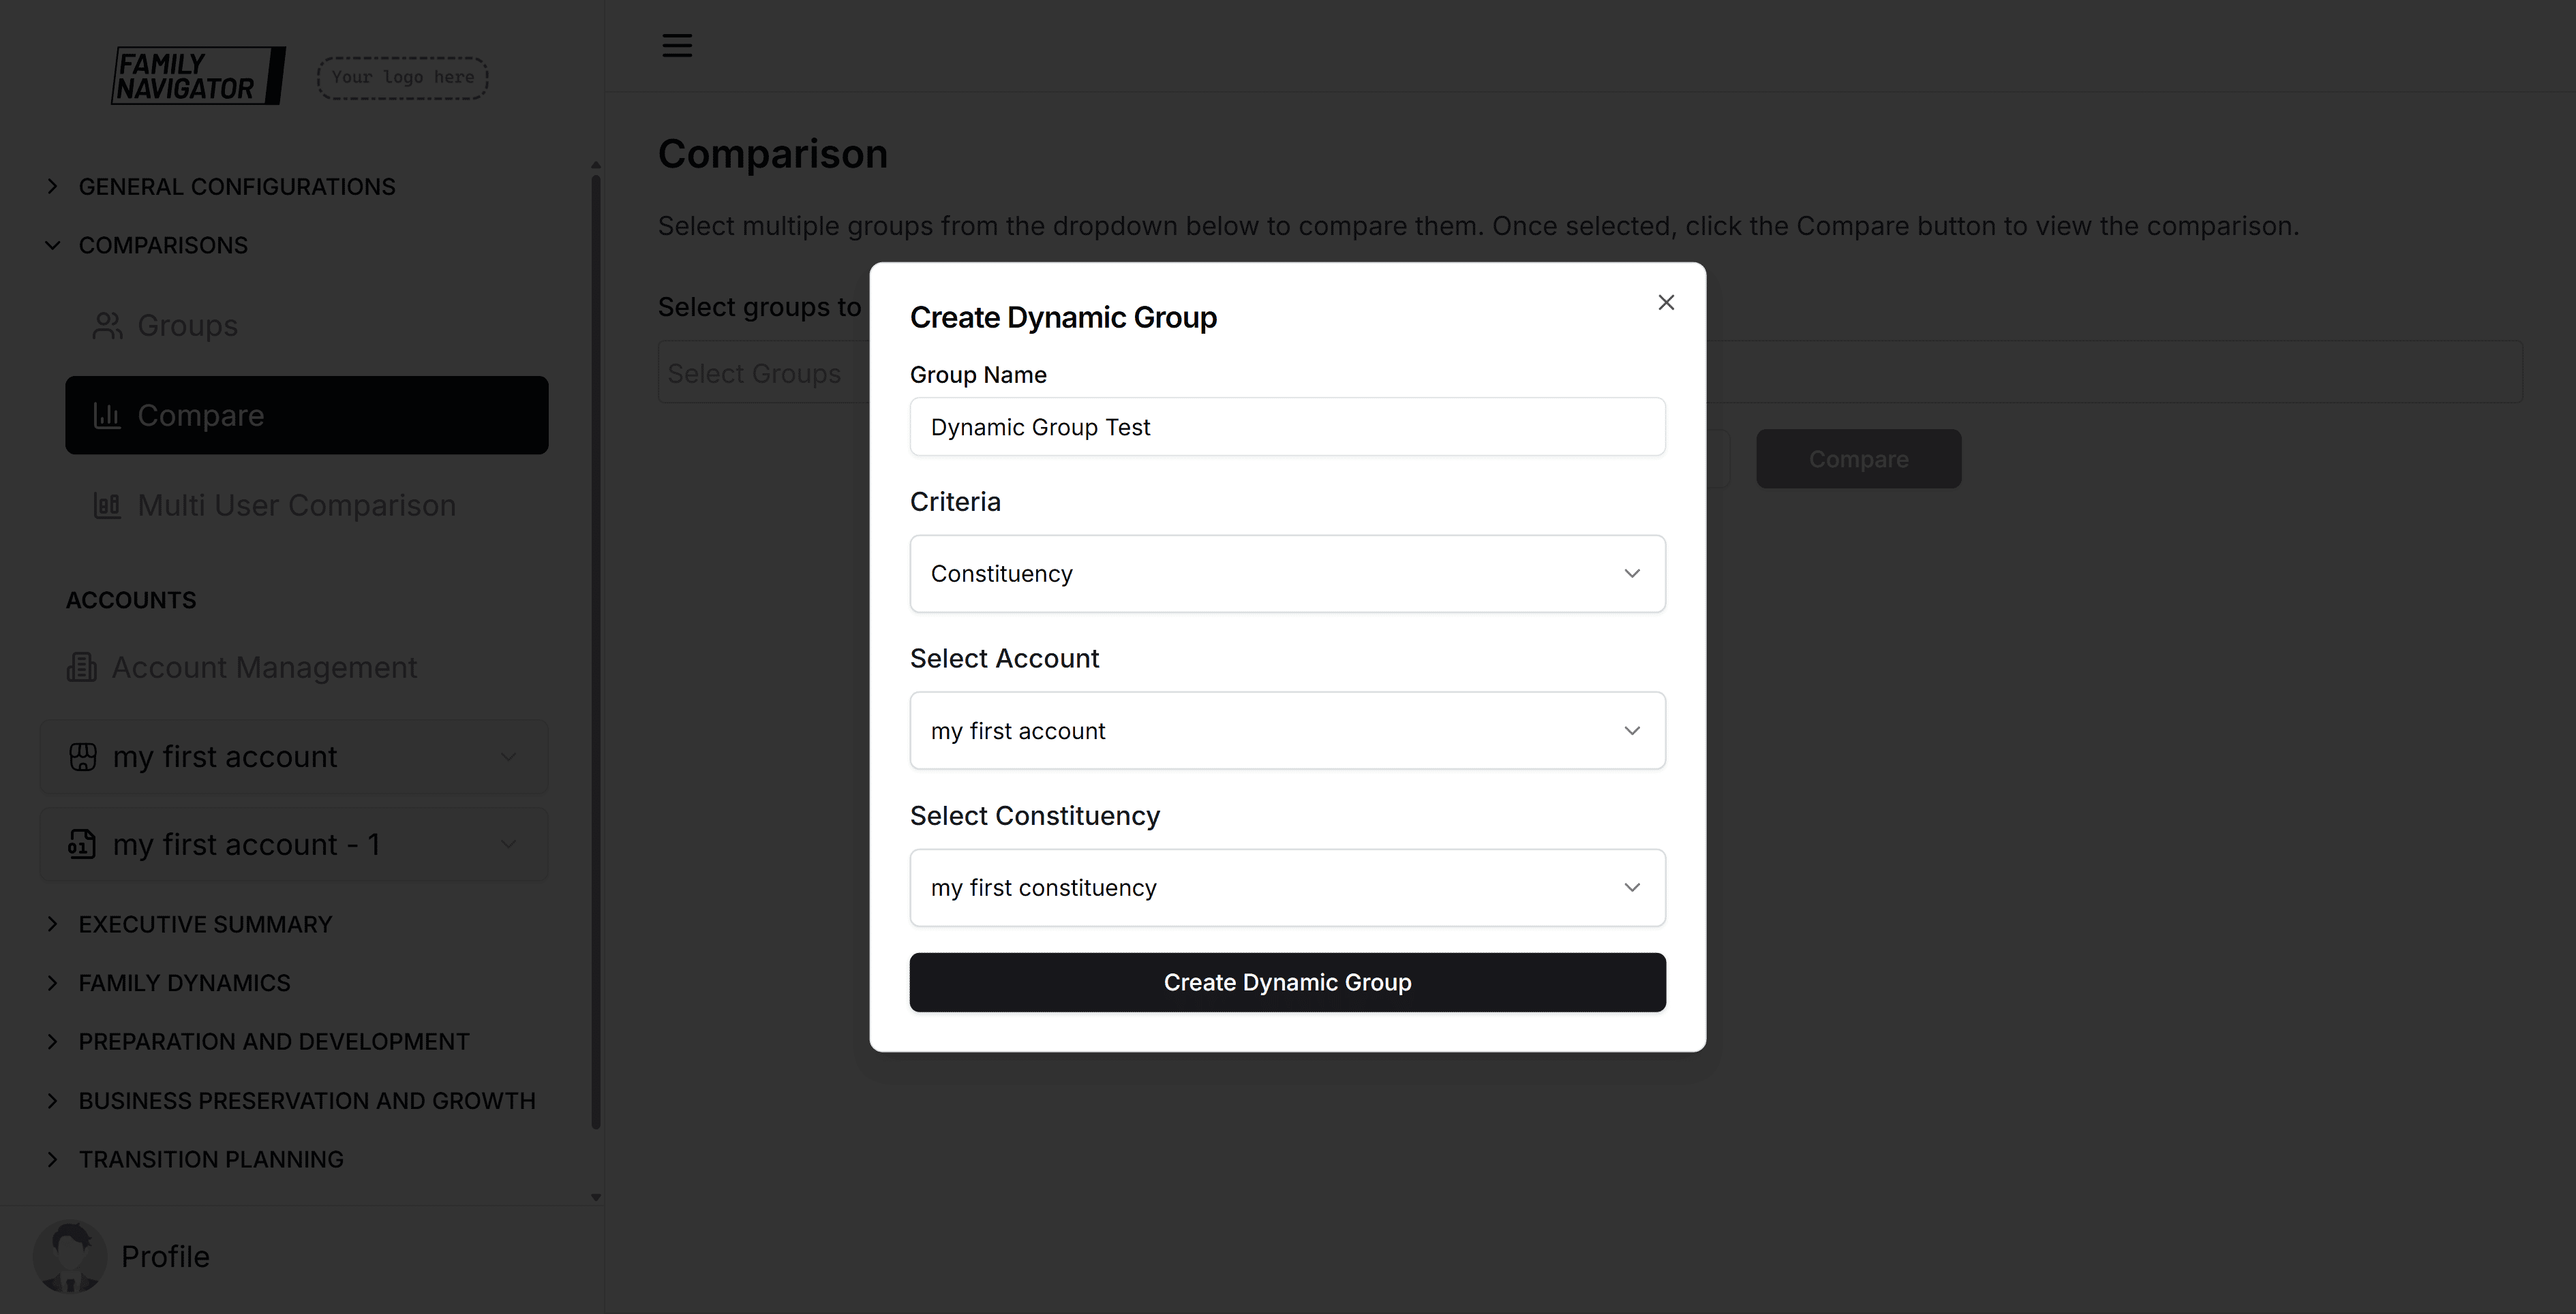Go to Account Management

point(264,668)
